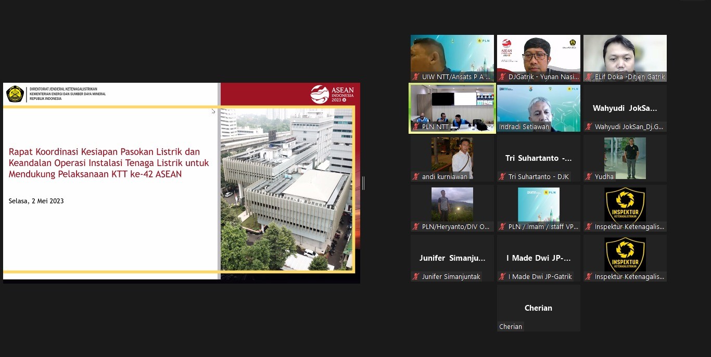Click muted mic icon beside PLN/Heryanto/DIV
Viewport: 711px width, 357px height.
coord(416,227)
